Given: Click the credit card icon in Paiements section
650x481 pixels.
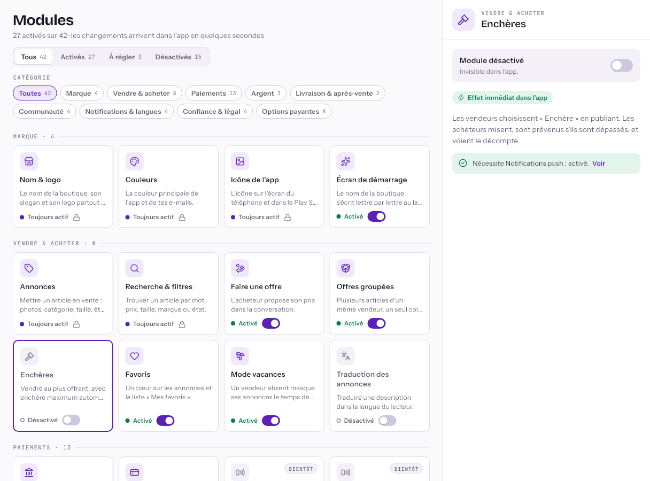Looking at the screenshot, I should click(x=135, y=472).
